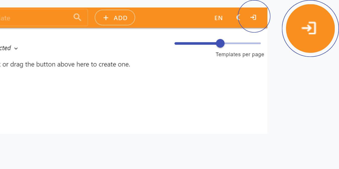Click the ADD button to create a template
This screenshot has width=339, height=169.
115,18
